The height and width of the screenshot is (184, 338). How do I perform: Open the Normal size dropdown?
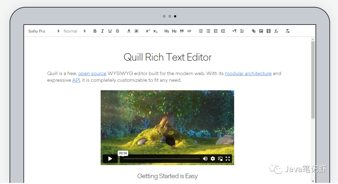pyautogui.click(x=74, y=31)
